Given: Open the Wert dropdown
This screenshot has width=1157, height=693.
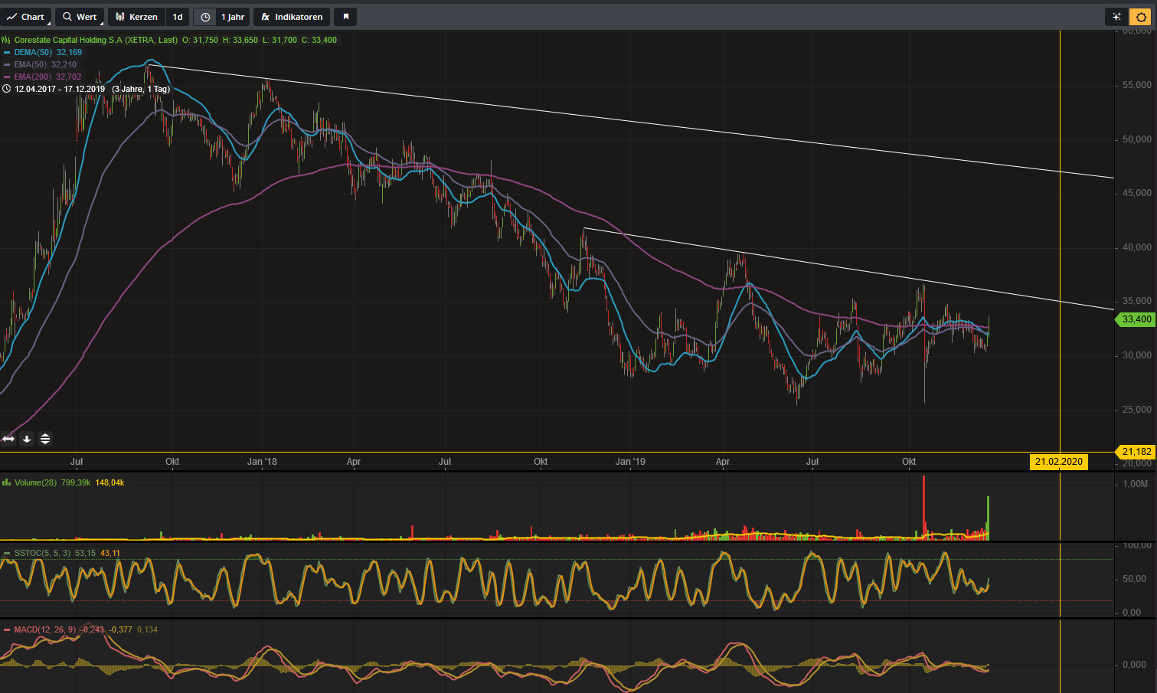Looking at the screenshot, I should tap(79, 16).
